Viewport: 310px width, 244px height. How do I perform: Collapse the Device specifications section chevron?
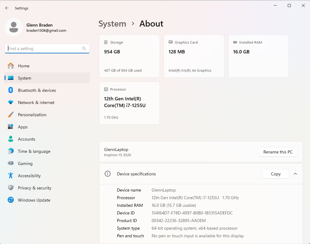[295, 174]
